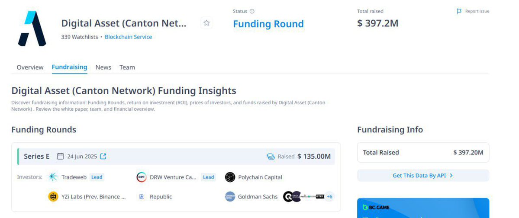
Task: Open Get This Data By API chevron
Action: coord(451,176)
